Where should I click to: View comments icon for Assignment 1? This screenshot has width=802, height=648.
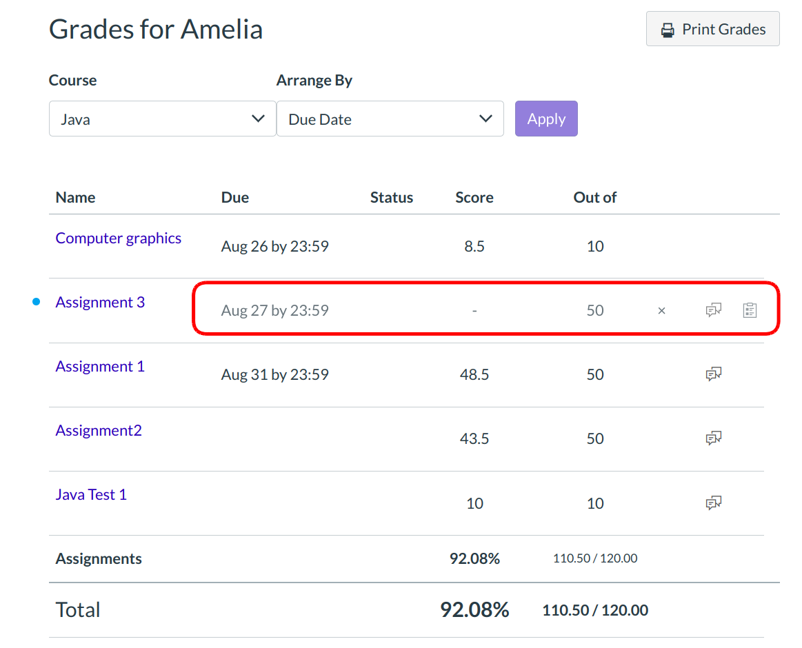pos(713,374)
